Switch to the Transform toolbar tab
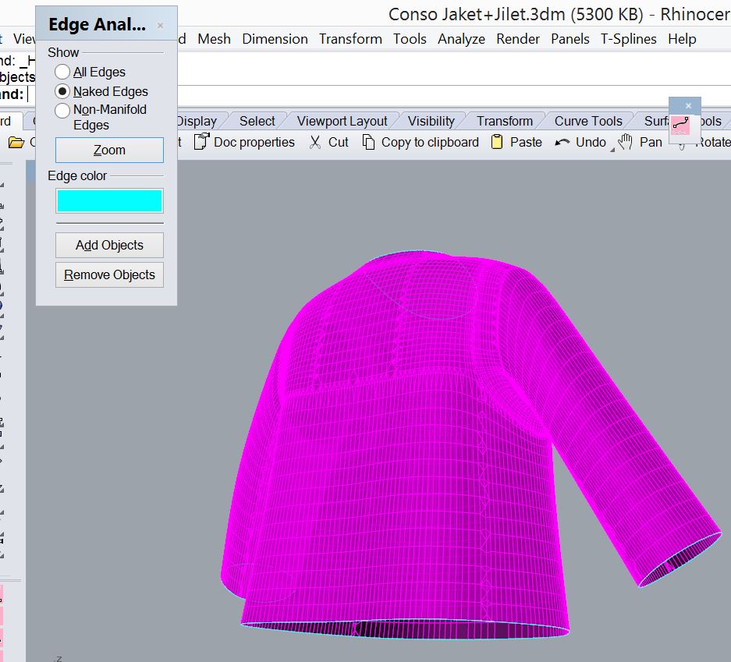 505,121
